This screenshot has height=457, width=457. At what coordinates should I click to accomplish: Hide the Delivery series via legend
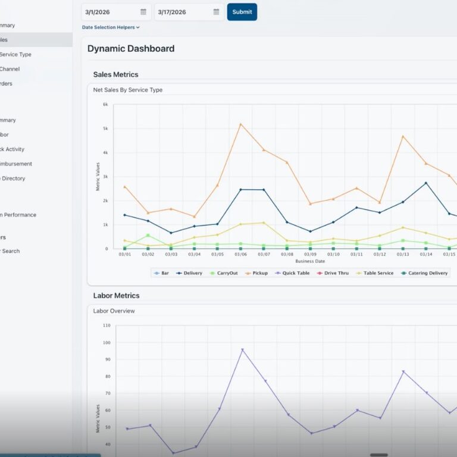(x=189, y=273)
